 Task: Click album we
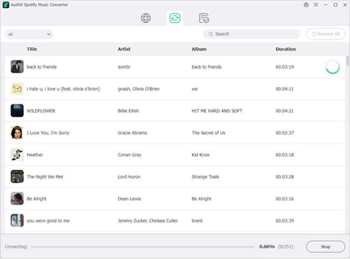[194, 89]
